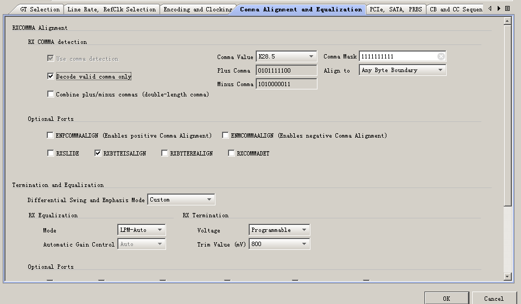The height and width of the screenshot is (304, 521).
Task: Uncheck the RXBYTEISALIGN optional port
Action: pyautogui.click(x=98, y=153)
